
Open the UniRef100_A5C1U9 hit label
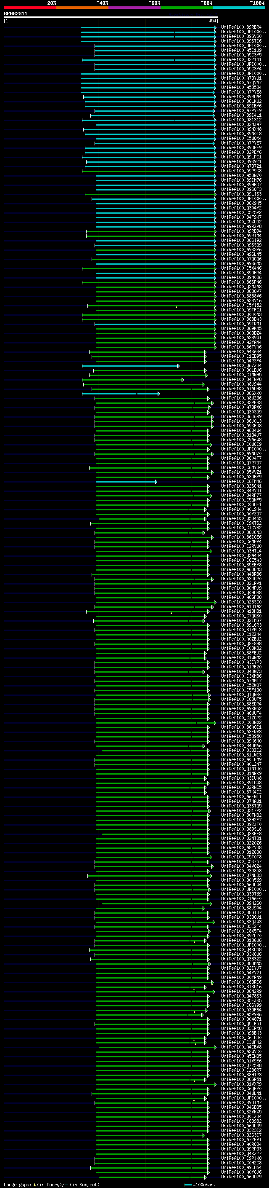241,50
